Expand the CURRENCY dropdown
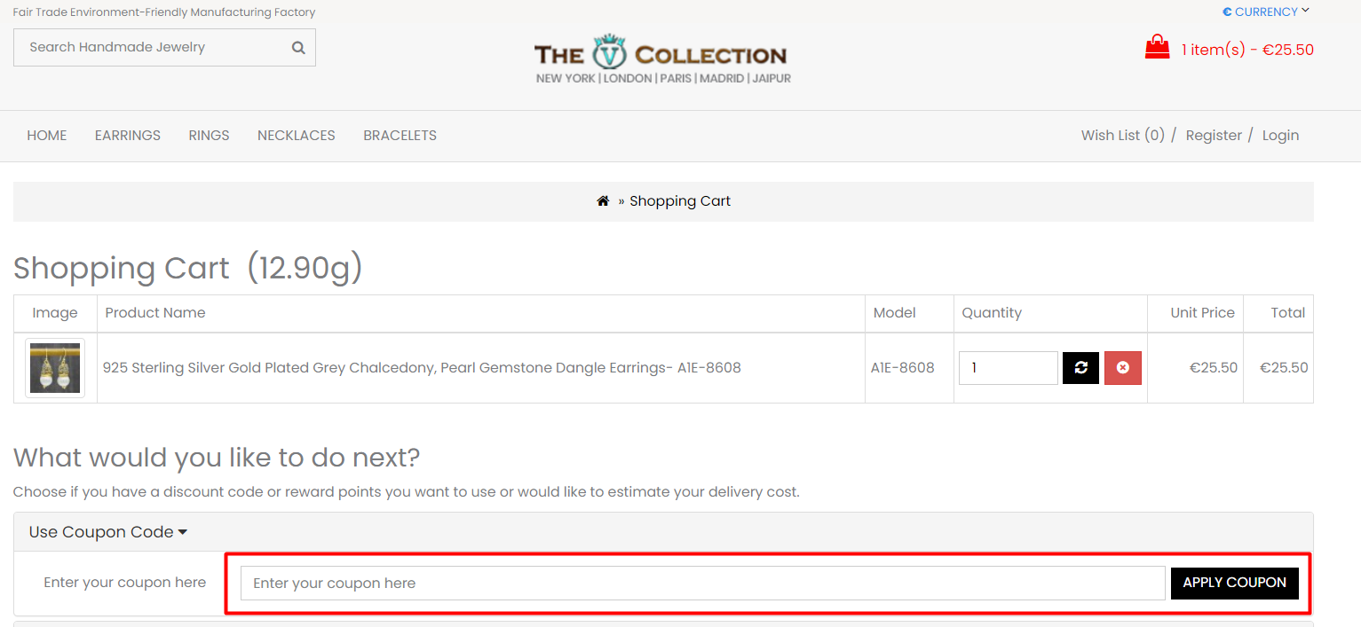This screenshot has width=1361, height=627. pyautogui.click(x=1267, y=12)
